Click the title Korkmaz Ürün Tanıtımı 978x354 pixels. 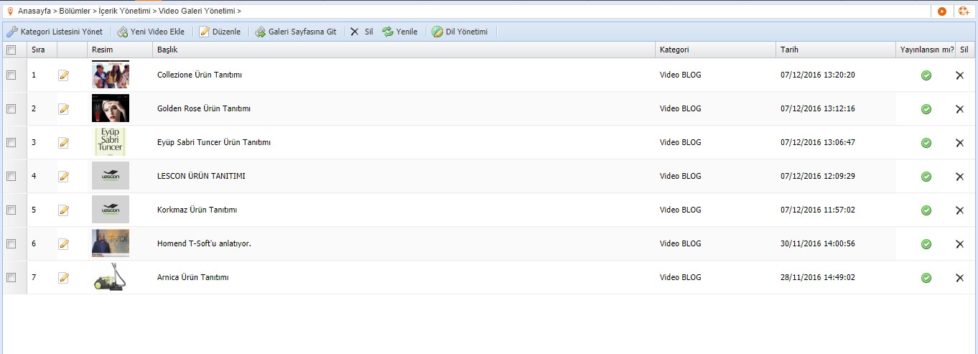point(197,210)
